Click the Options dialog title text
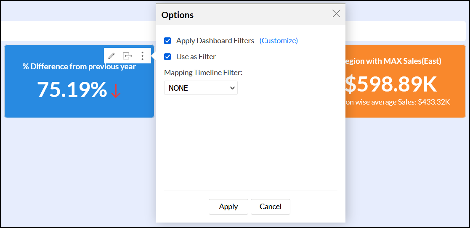 [x=178, y=15]
